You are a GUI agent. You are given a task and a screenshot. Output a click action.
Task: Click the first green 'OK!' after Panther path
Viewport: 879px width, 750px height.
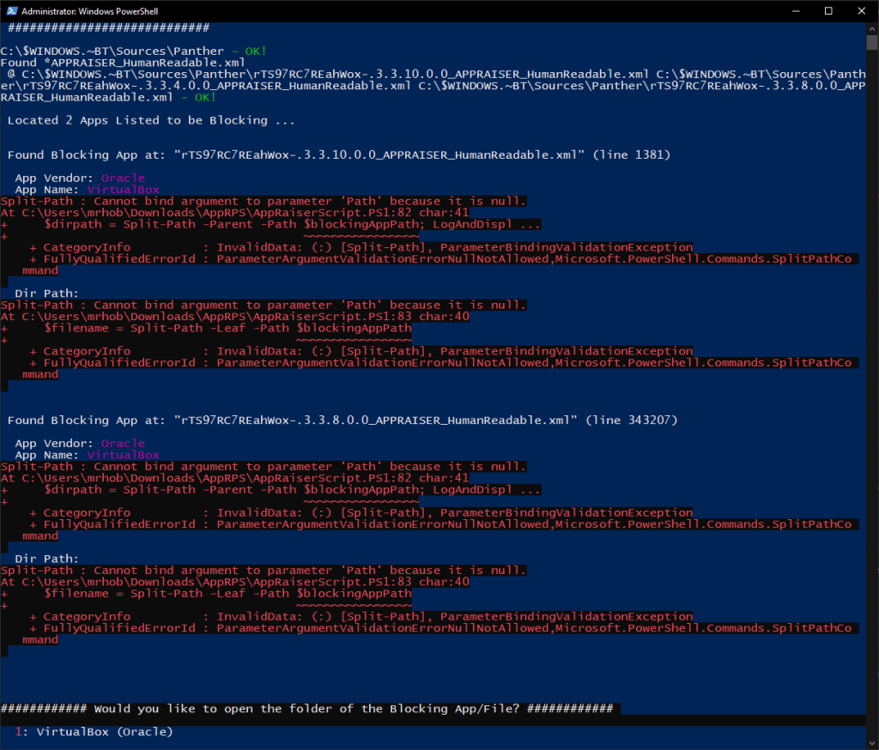256,51
